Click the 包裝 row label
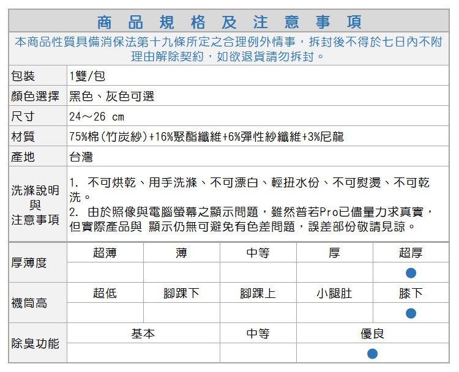 pyautogui.click(x=23, y=76)
